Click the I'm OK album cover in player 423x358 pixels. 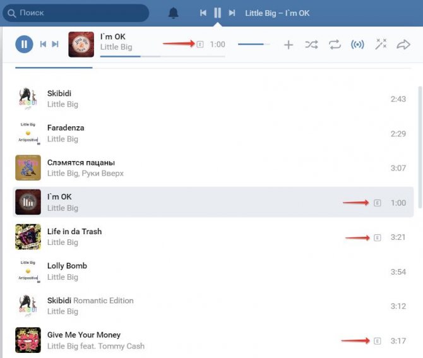tap(81, 45)
